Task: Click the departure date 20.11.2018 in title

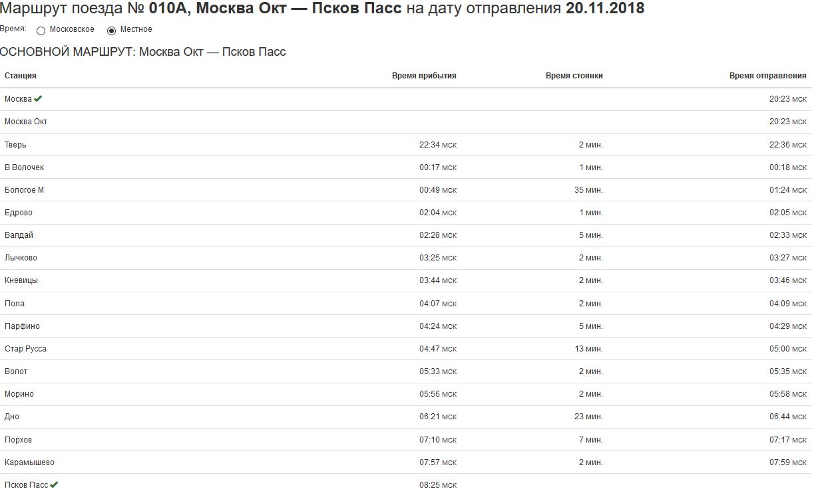Action: tap(604, 9)
